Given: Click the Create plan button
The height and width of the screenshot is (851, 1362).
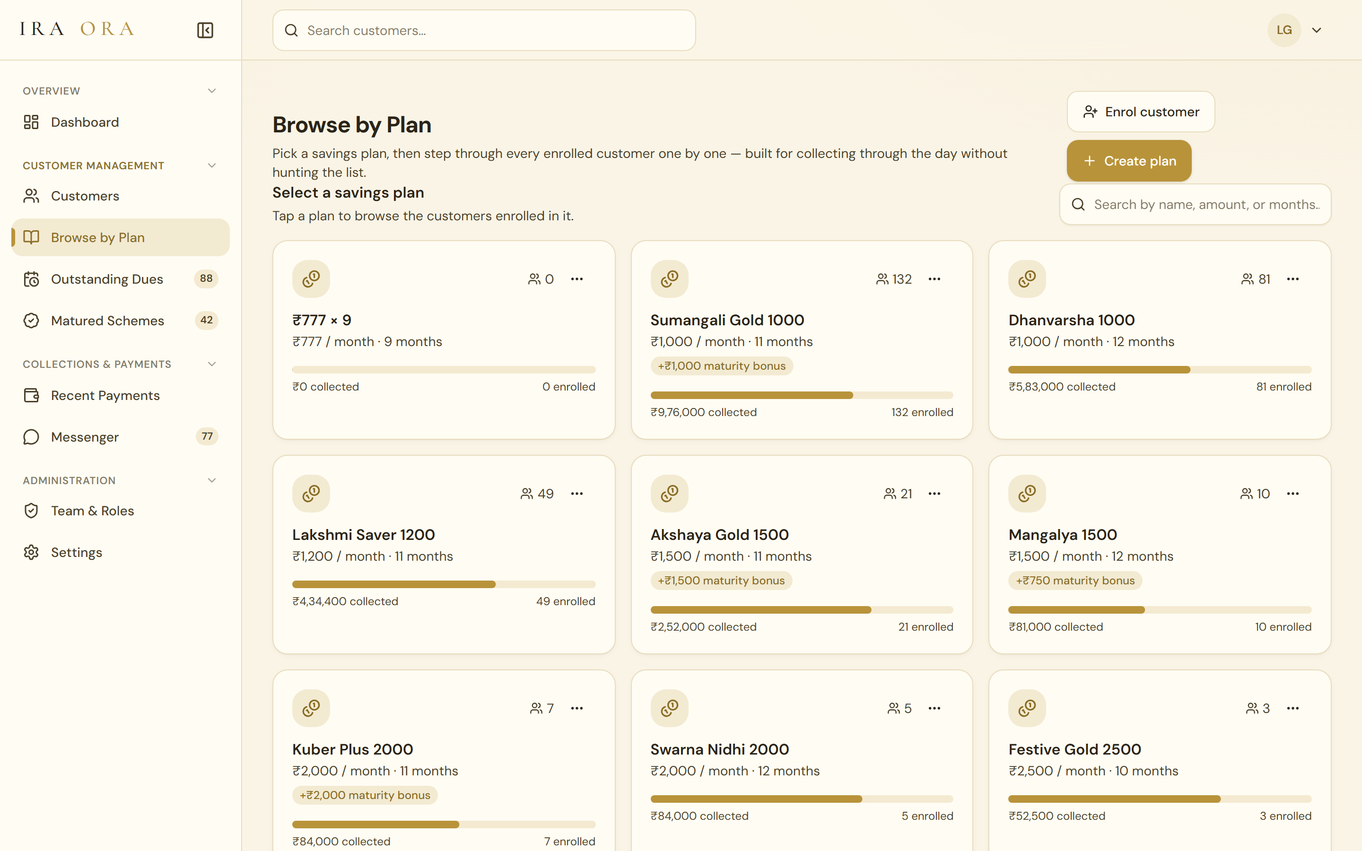Looking at the screenshot, I should click(x=1129, y=161).
